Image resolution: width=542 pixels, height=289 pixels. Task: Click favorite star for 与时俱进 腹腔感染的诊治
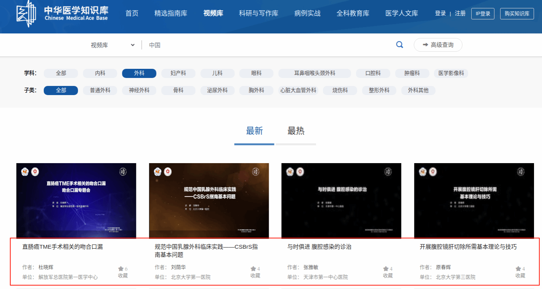coord(386,269)
